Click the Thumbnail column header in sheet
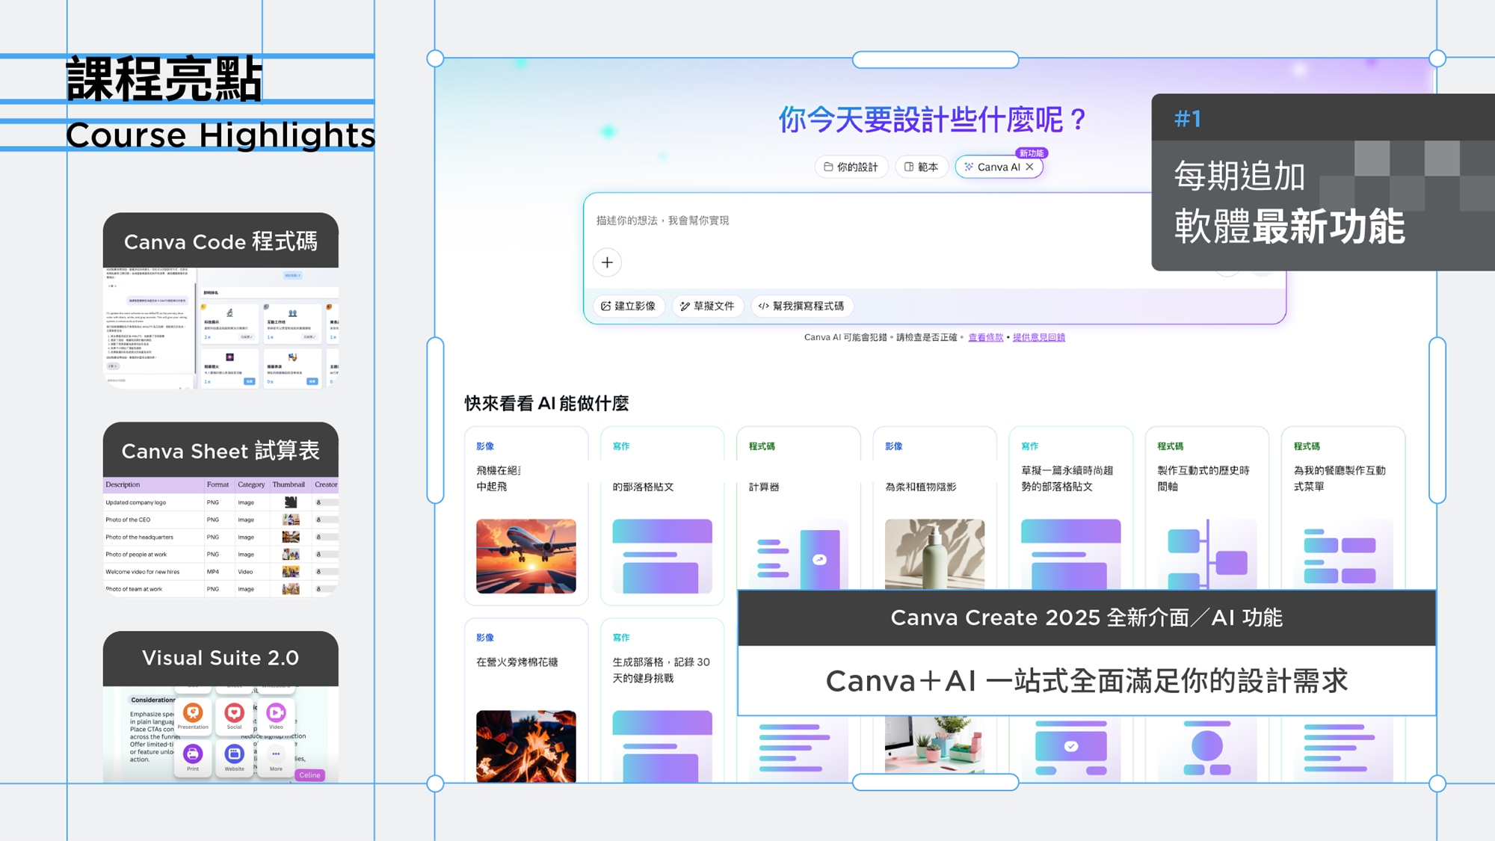 coord(289,484)
